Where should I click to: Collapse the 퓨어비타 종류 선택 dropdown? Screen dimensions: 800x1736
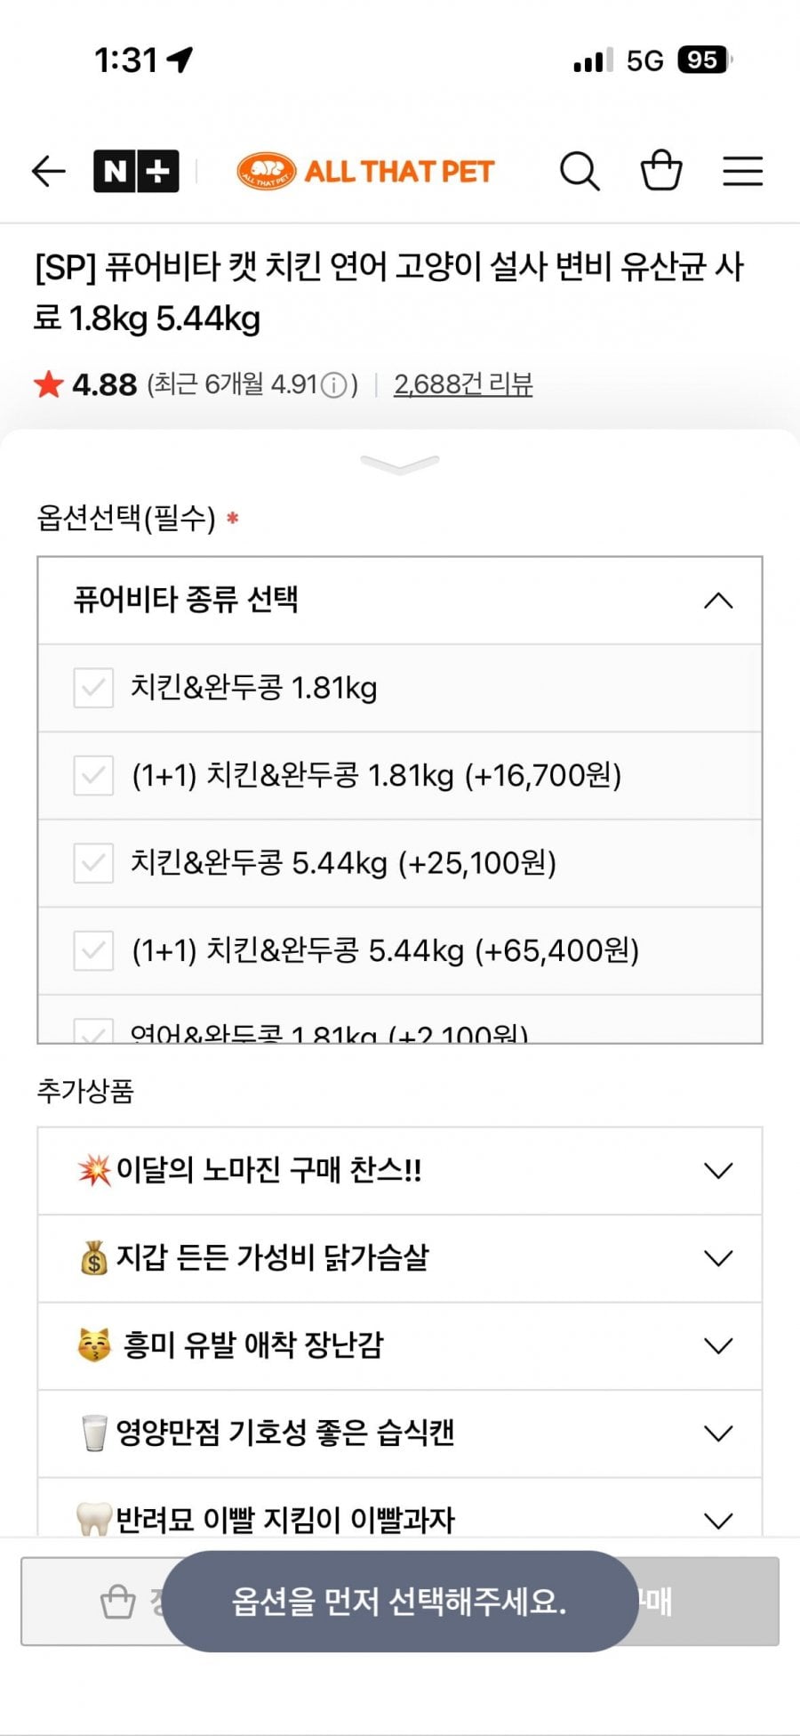pos(717,601)
